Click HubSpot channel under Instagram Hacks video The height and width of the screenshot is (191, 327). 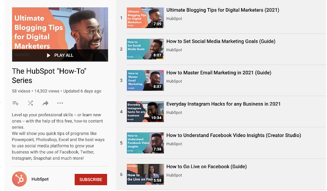pyautogui.click(x=174, y=112)
